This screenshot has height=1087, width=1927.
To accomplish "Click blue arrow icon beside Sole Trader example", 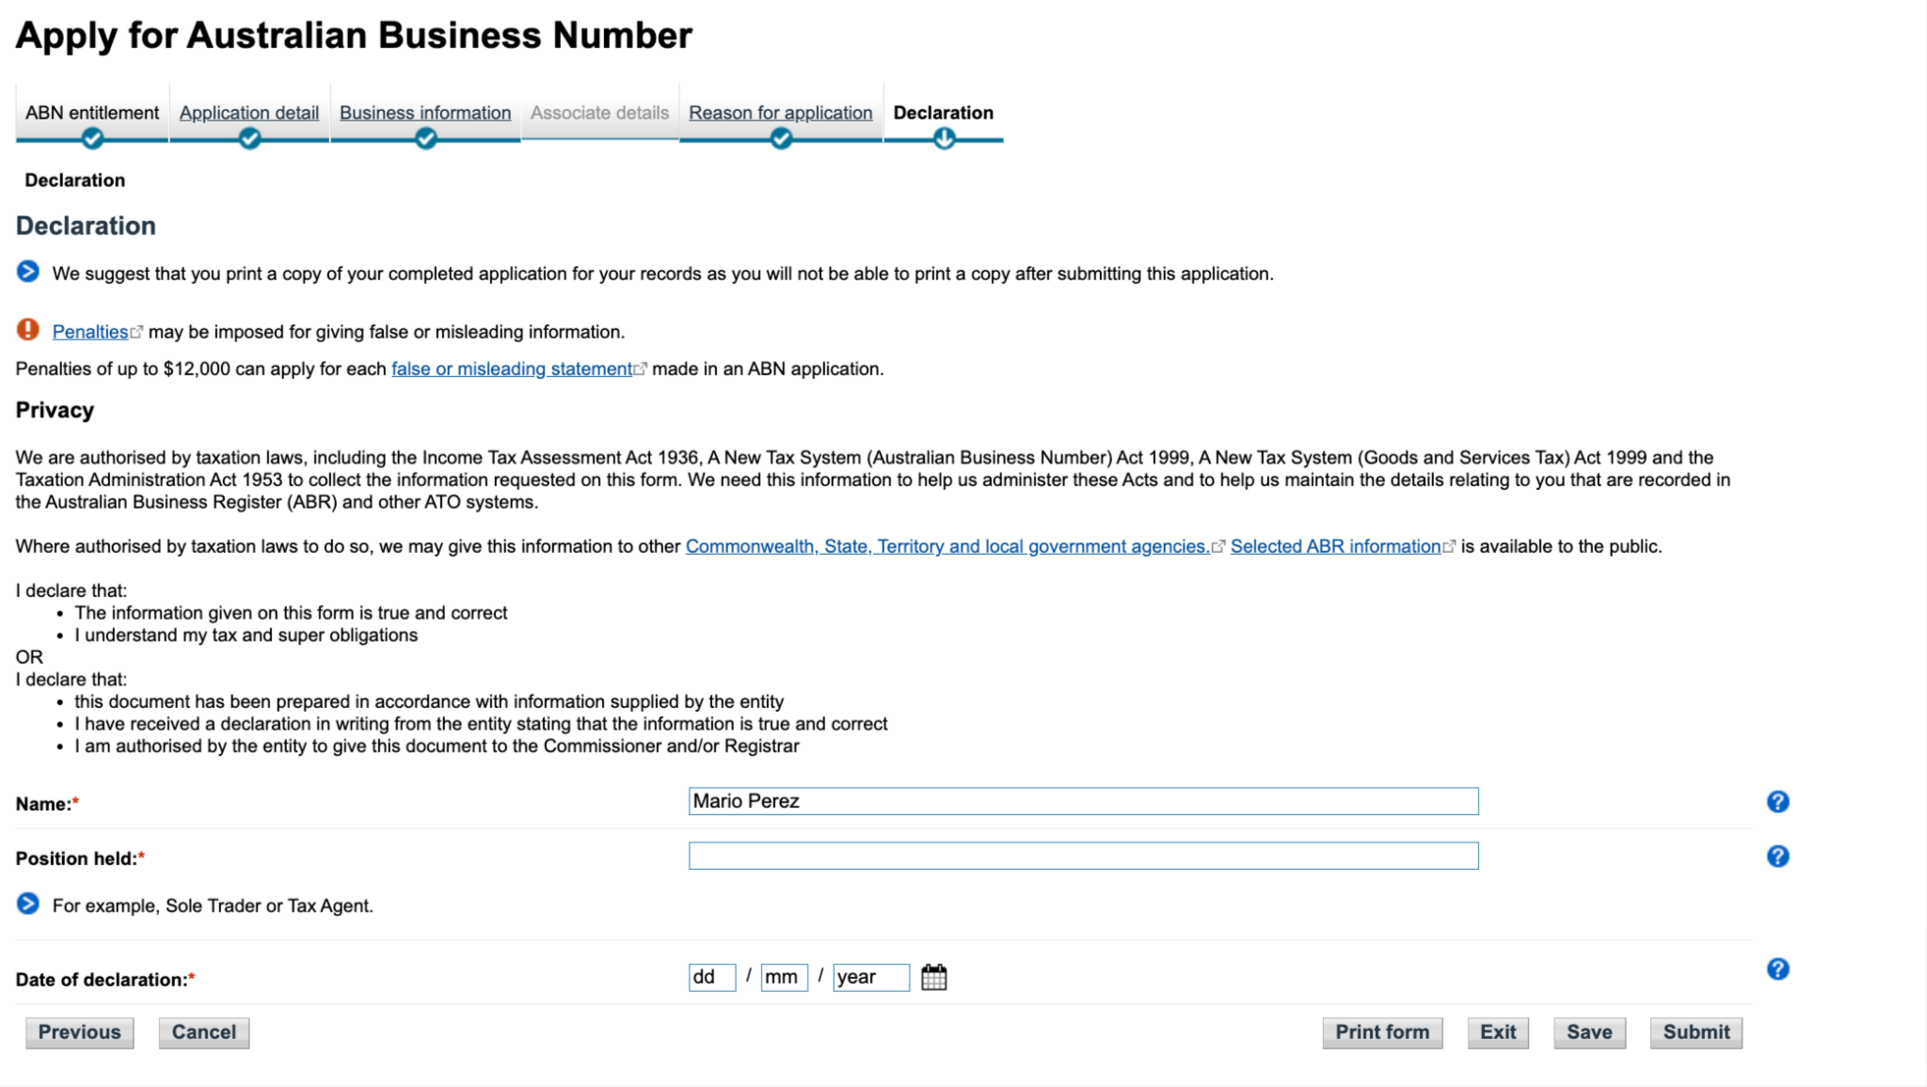I will coord(28,905).
